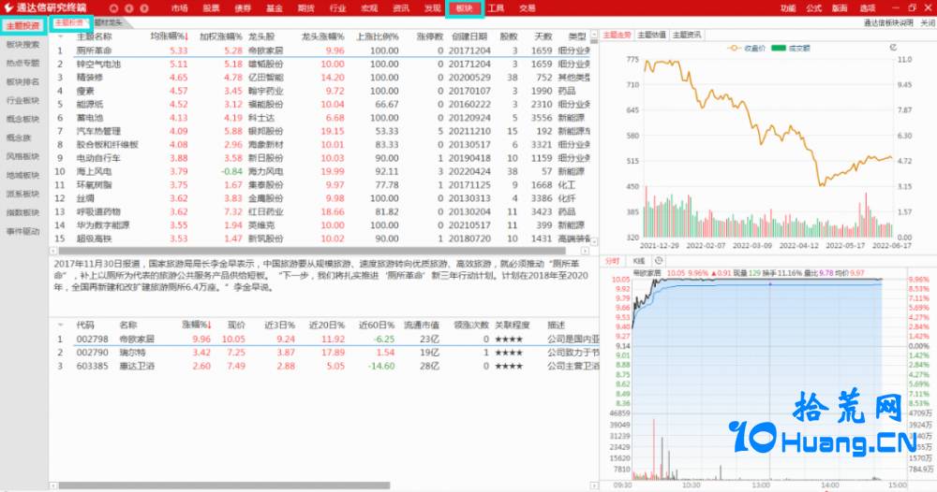
Task: Sort themes by 均涨幅% column
Action: pyautogui.click(x=169, y=36)
